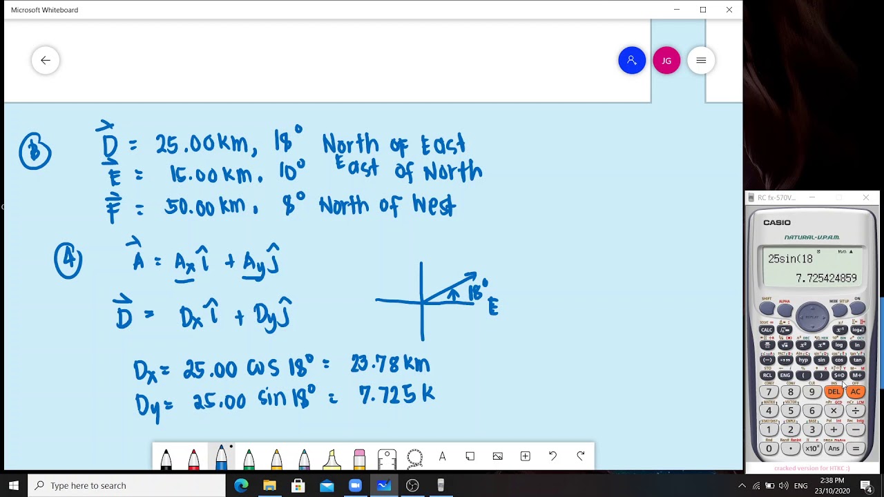Click the calculator MODE key
The image size is (884, 497).
point(839,311)
